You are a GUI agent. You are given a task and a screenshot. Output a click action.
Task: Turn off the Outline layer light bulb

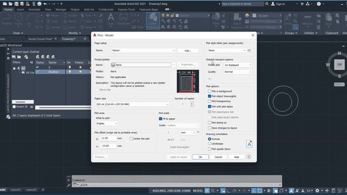70,72
